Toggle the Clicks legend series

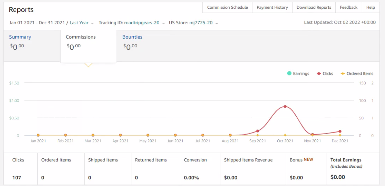click(325, 73)
